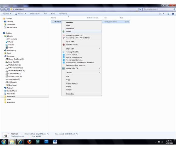Toggle the preview pane icon

click(168, 14)
